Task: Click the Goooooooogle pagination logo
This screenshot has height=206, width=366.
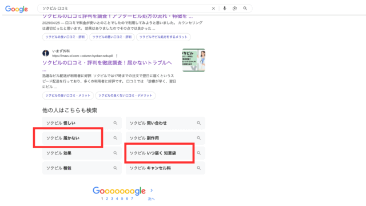Action: (x=120, y=191)
